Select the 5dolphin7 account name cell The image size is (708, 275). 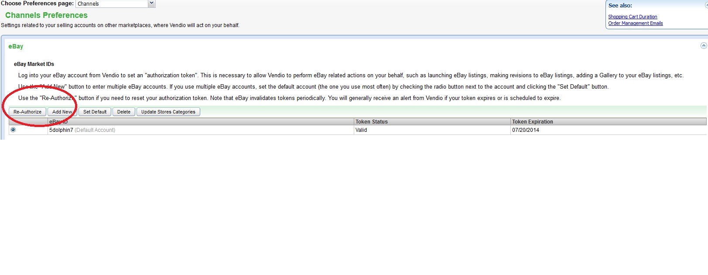(x=61, y=130)
